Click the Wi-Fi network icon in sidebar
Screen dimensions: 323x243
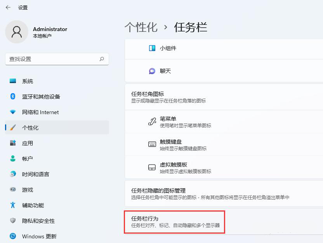pyautogui.click(x=13, y=112)
